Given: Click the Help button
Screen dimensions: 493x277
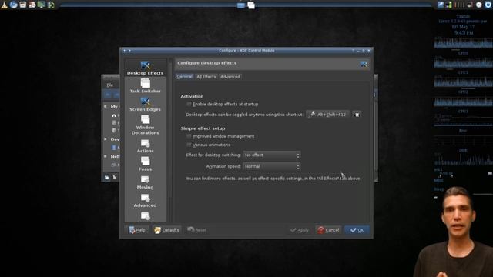Looking at the screenshot, I should tap(137, 230).
